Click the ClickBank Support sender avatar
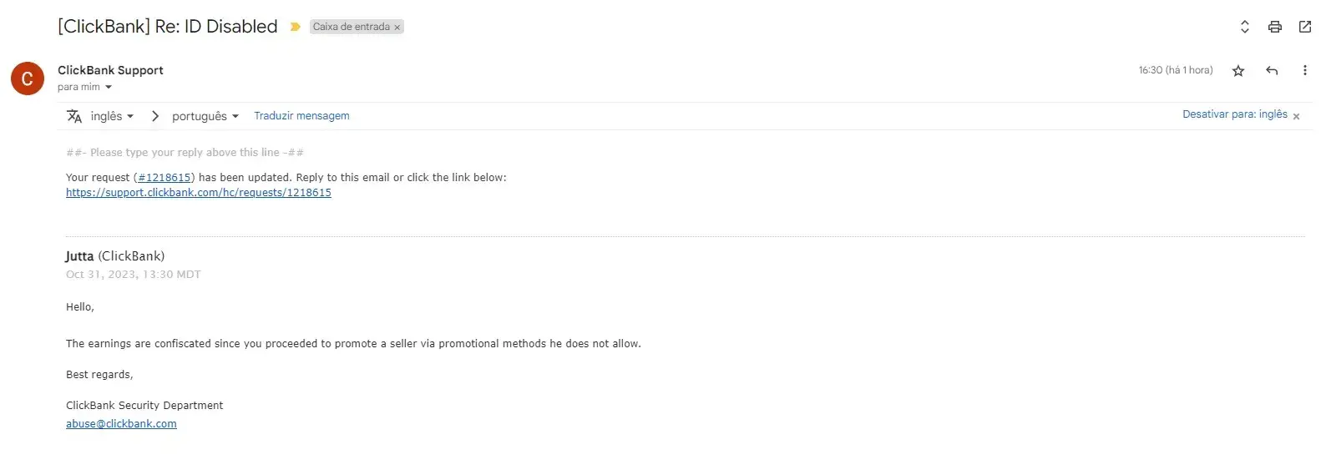Screen dimensions: 1321x465 [27, 78]
